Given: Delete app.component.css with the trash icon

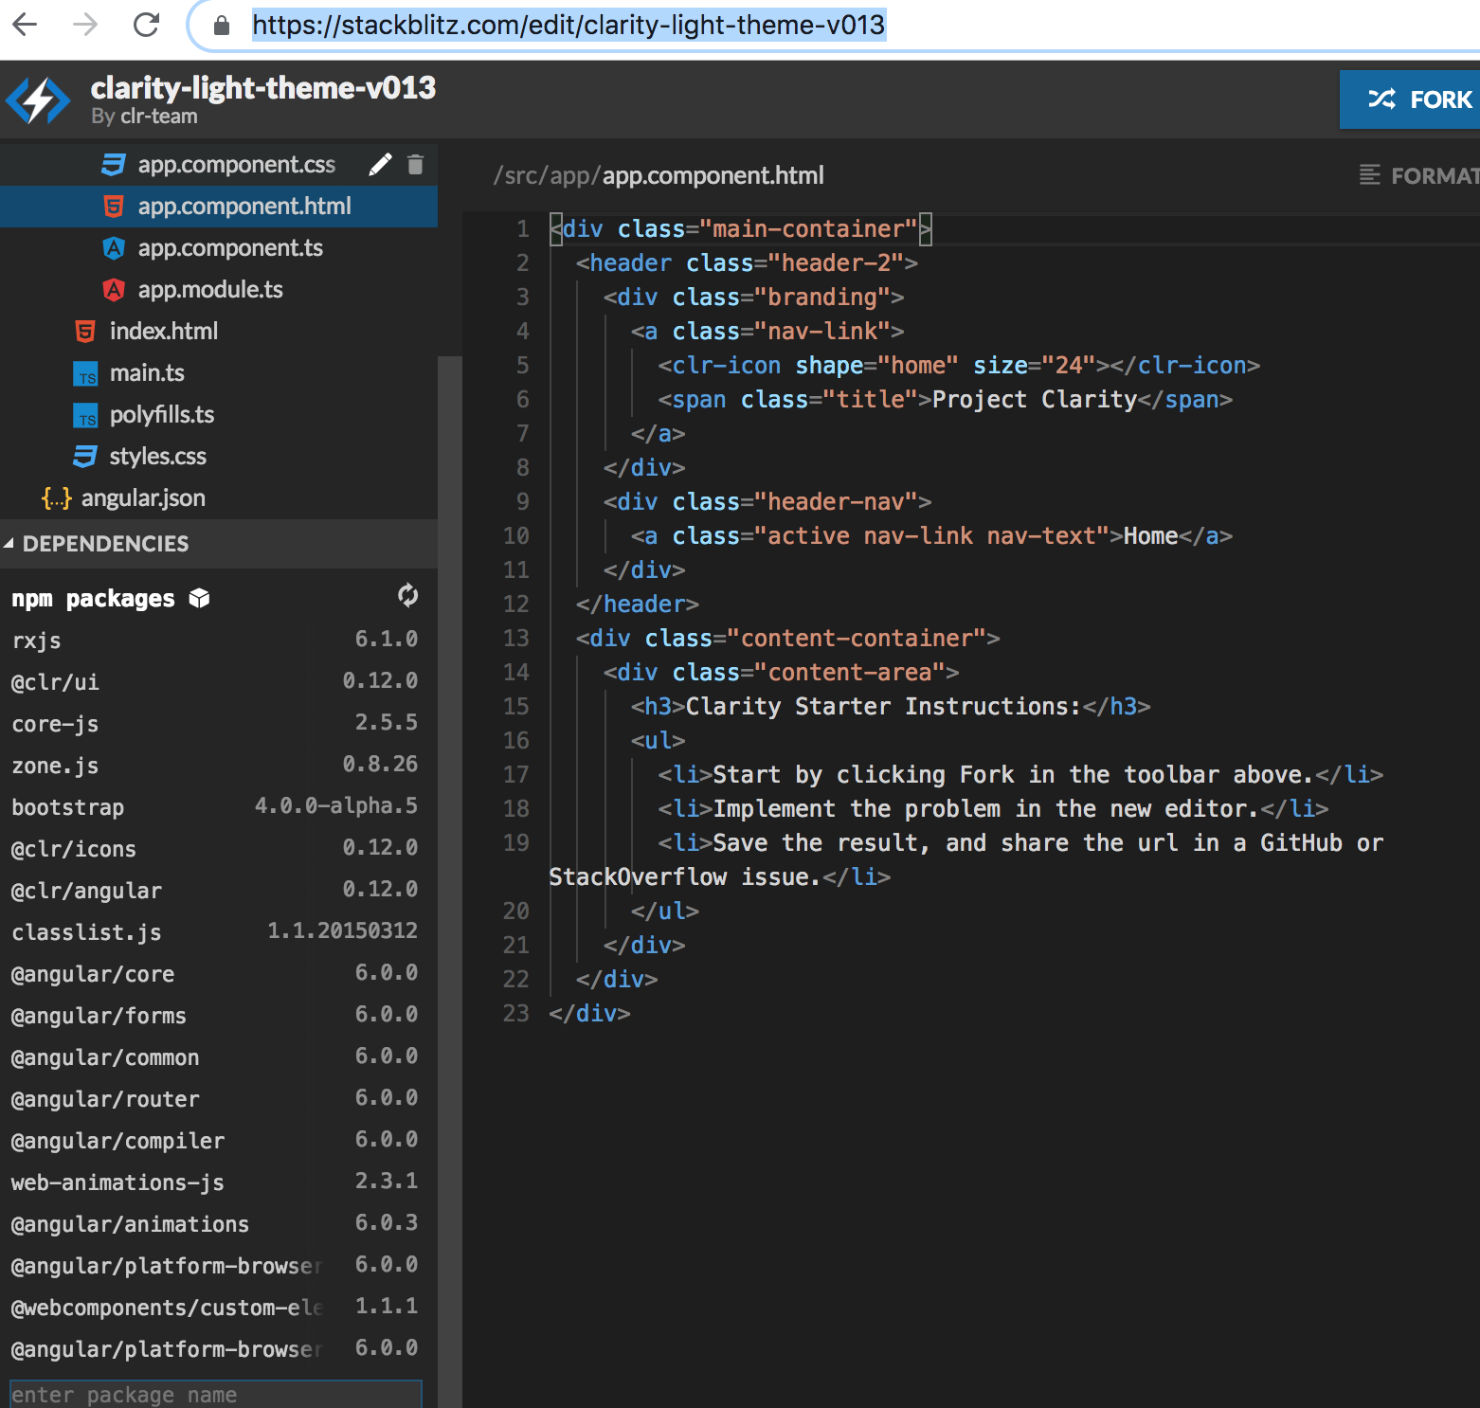Looking at the screenshot, I should 415,165.
